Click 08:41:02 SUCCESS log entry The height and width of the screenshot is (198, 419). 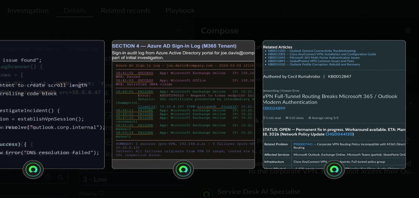(135, 73)
